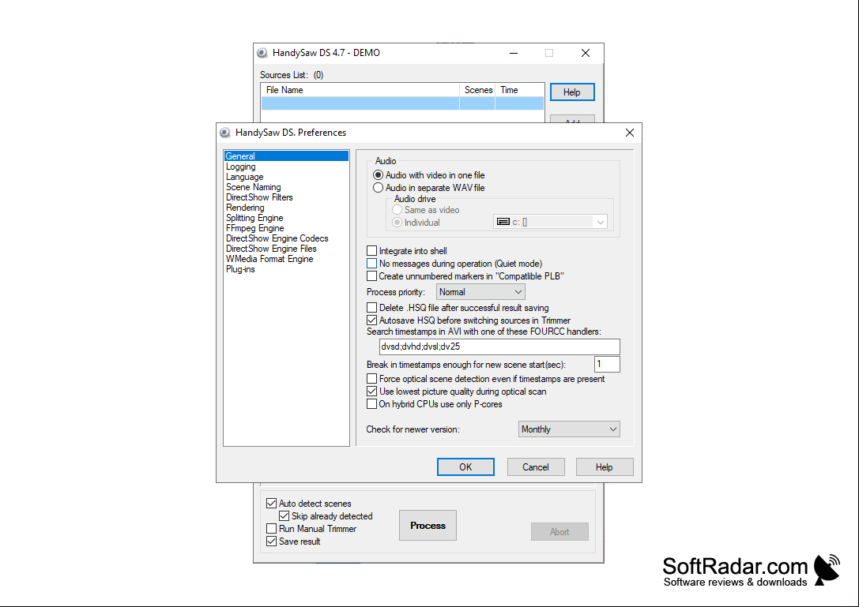This screenshot has height=607, width=859.
Task: Minimize the HandySaw DS 4.7 window
Action: click(514, 53)
